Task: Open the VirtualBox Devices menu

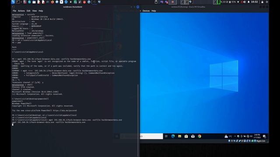Action: click(146, 11)
